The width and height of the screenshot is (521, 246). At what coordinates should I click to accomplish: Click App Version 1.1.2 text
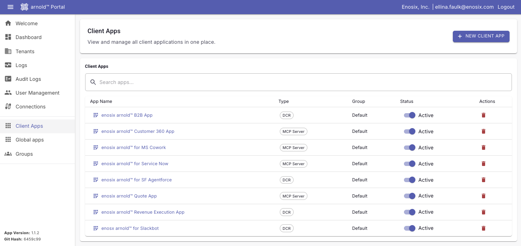tap(22, 233)
